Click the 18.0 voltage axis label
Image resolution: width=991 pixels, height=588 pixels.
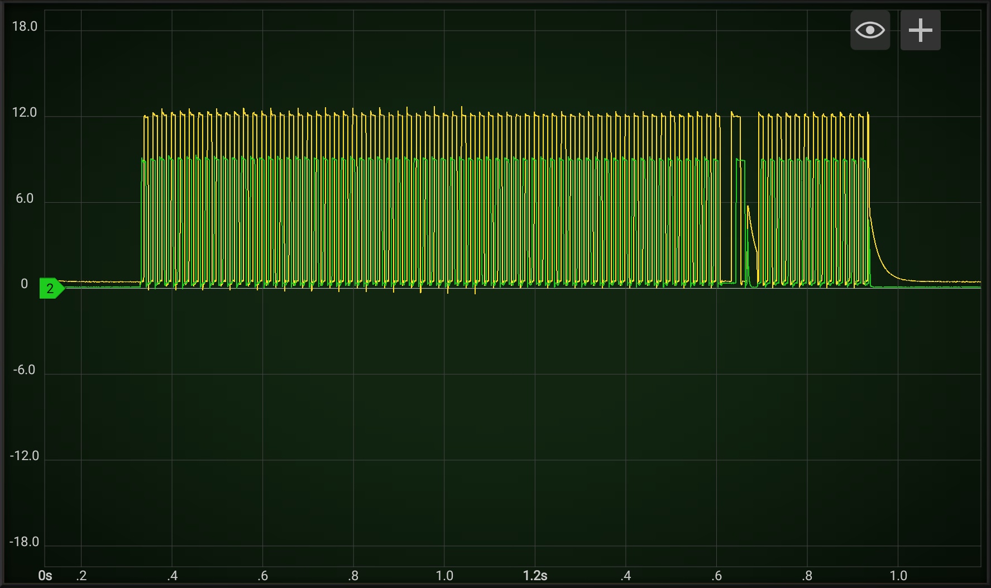pyautogui.click(x=25, y=27)
